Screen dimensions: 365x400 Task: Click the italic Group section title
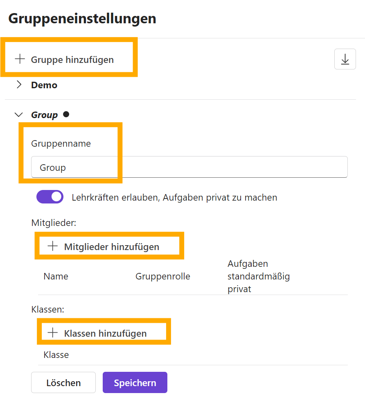44,115
